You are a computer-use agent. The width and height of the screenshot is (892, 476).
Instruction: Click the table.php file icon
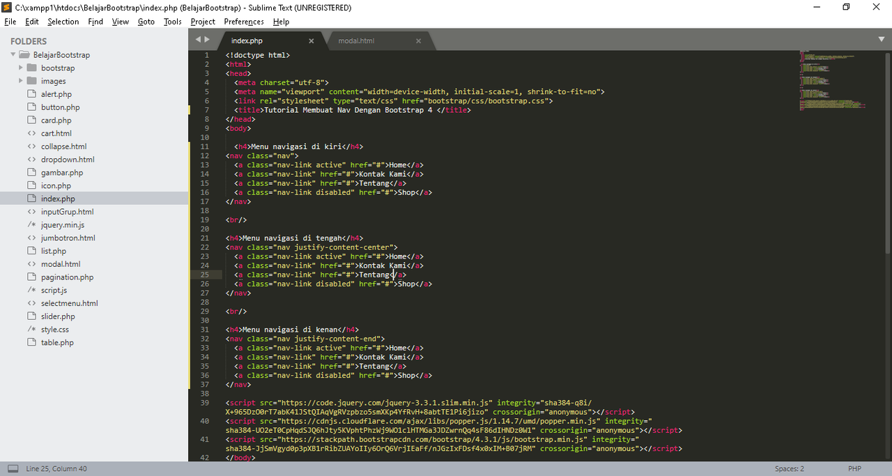point(31,342)
